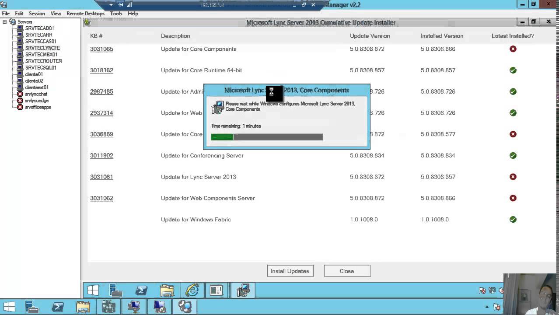Click the Update for Windows Fabric description
Viewport: 559px width, 315px height.
(196, 220)
